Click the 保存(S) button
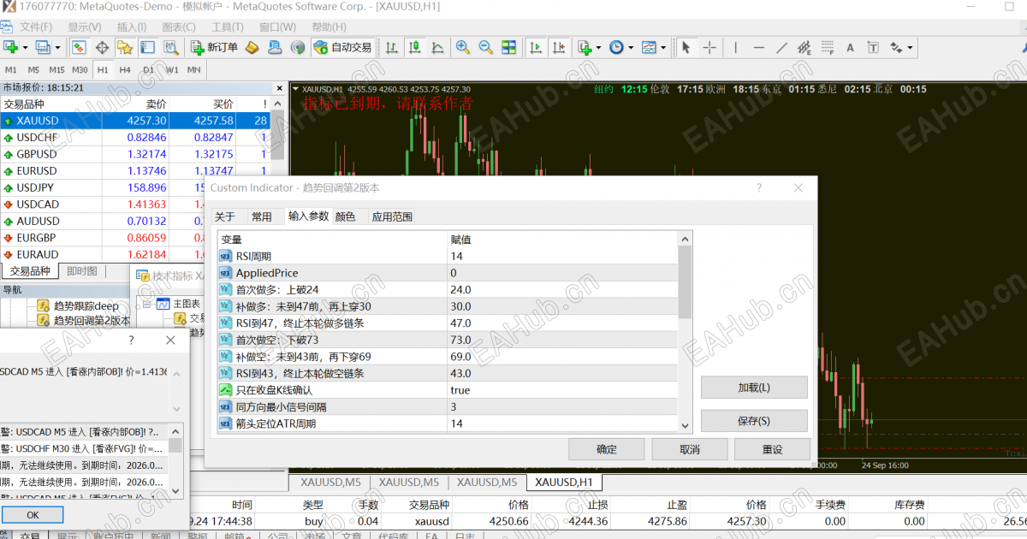This screenshot has width=1027, height=539. (754, 421)
